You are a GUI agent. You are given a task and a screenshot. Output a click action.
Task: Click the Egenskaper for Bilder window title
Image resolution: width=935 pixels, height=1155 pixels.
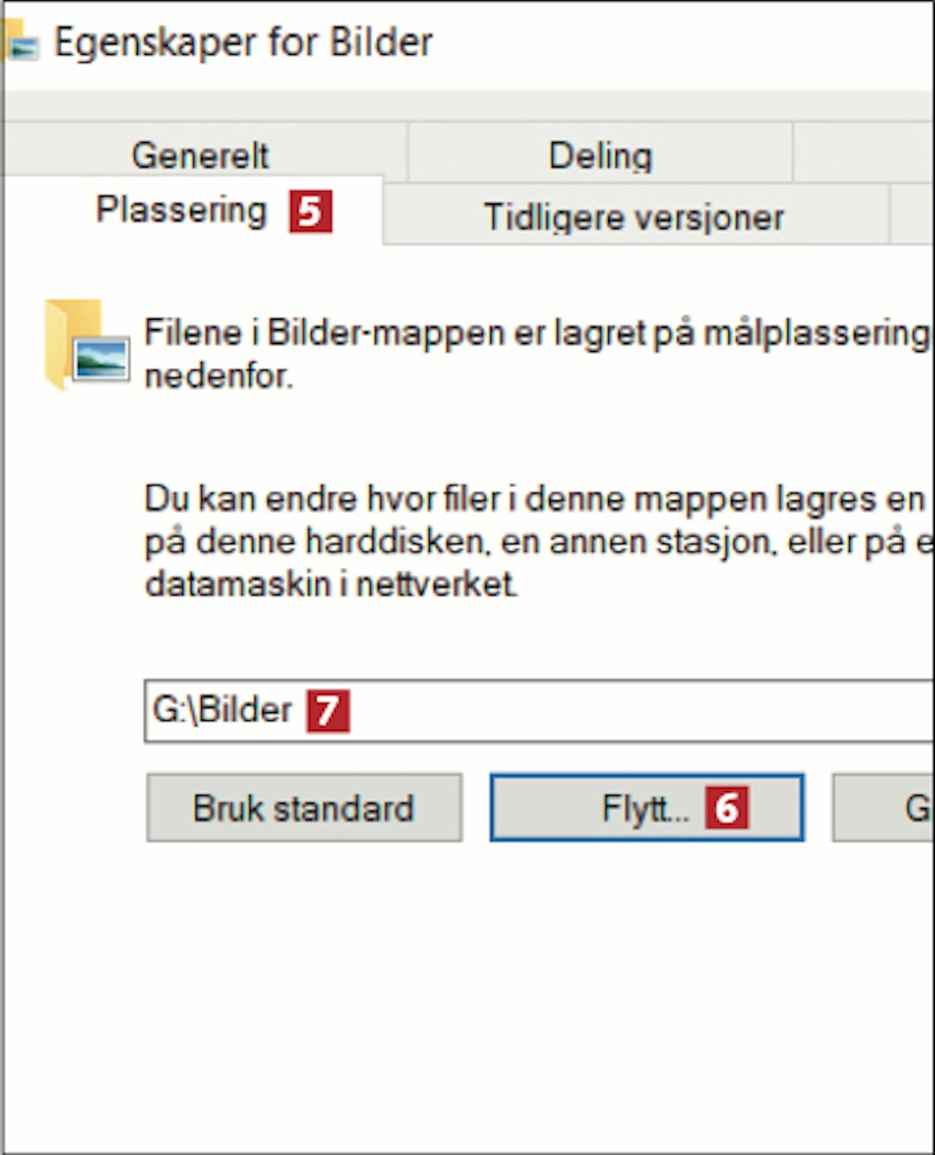[x=243, y=42]
